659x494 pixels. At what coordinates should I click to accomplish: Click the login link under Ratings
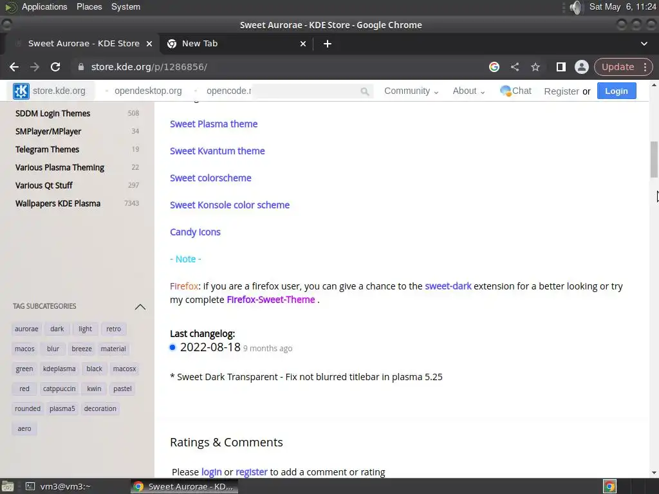(211, 472)
